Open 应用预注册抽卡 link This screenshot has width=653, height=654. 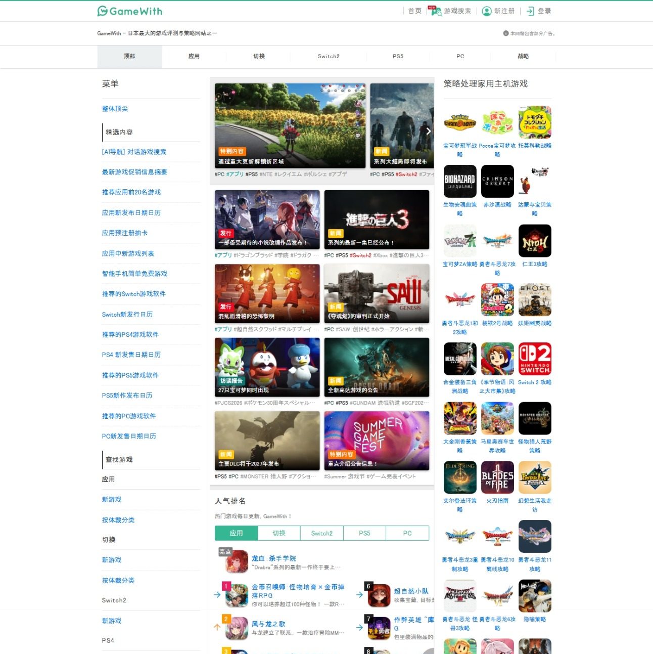click(x=125, y=233)
